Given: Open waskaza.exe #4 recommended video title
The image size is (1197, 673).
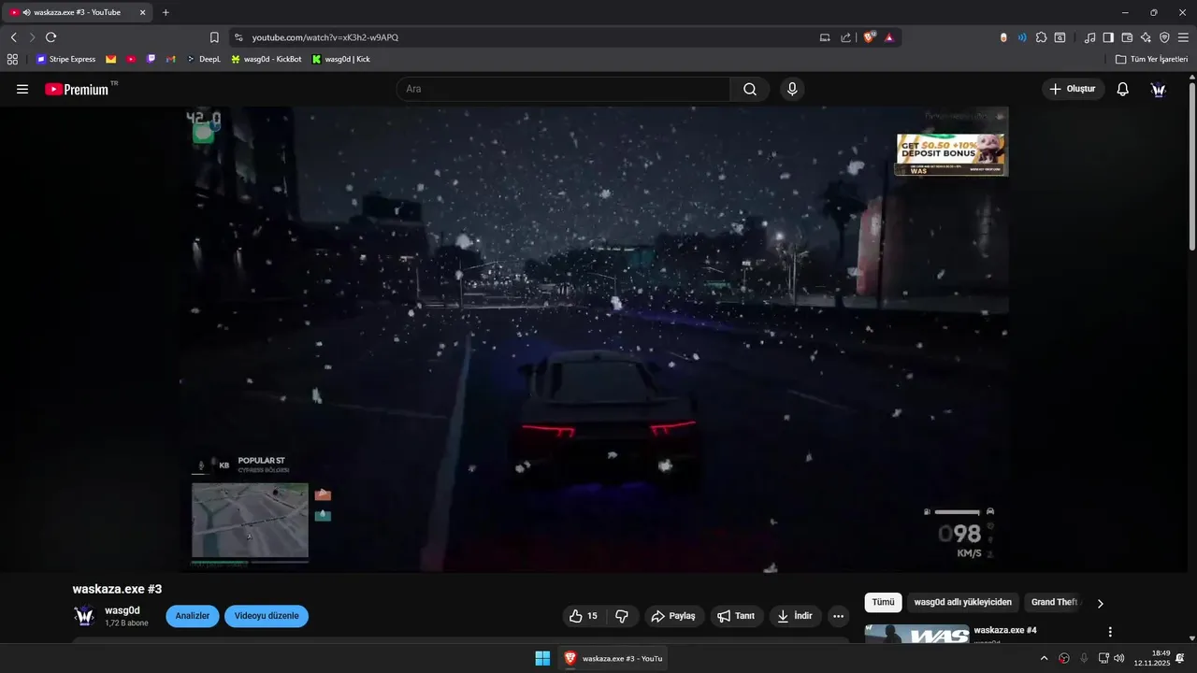Looking at the screenshot, I should (x=1005, y=631).
